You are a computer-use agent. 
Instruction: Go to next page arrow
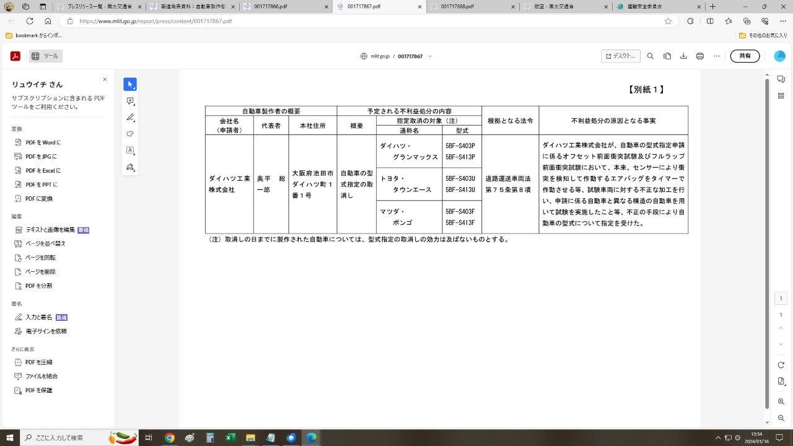(781, 344)
